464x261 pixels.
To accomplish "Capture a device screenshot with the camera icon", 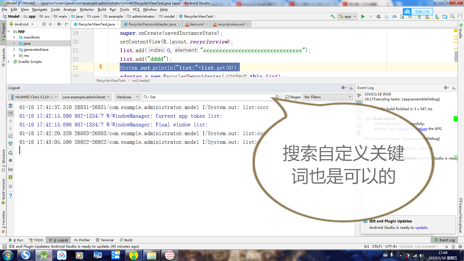I will [x=10, y=169].
